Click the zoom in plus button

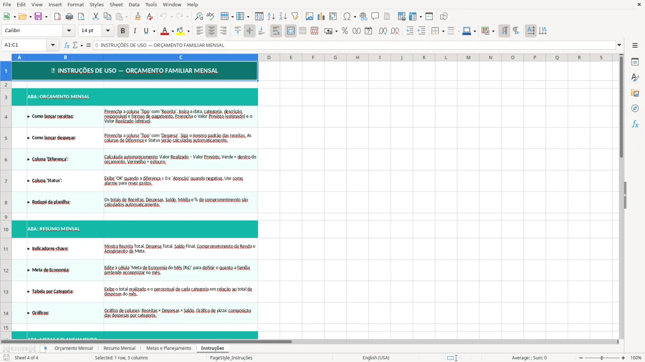623,358
